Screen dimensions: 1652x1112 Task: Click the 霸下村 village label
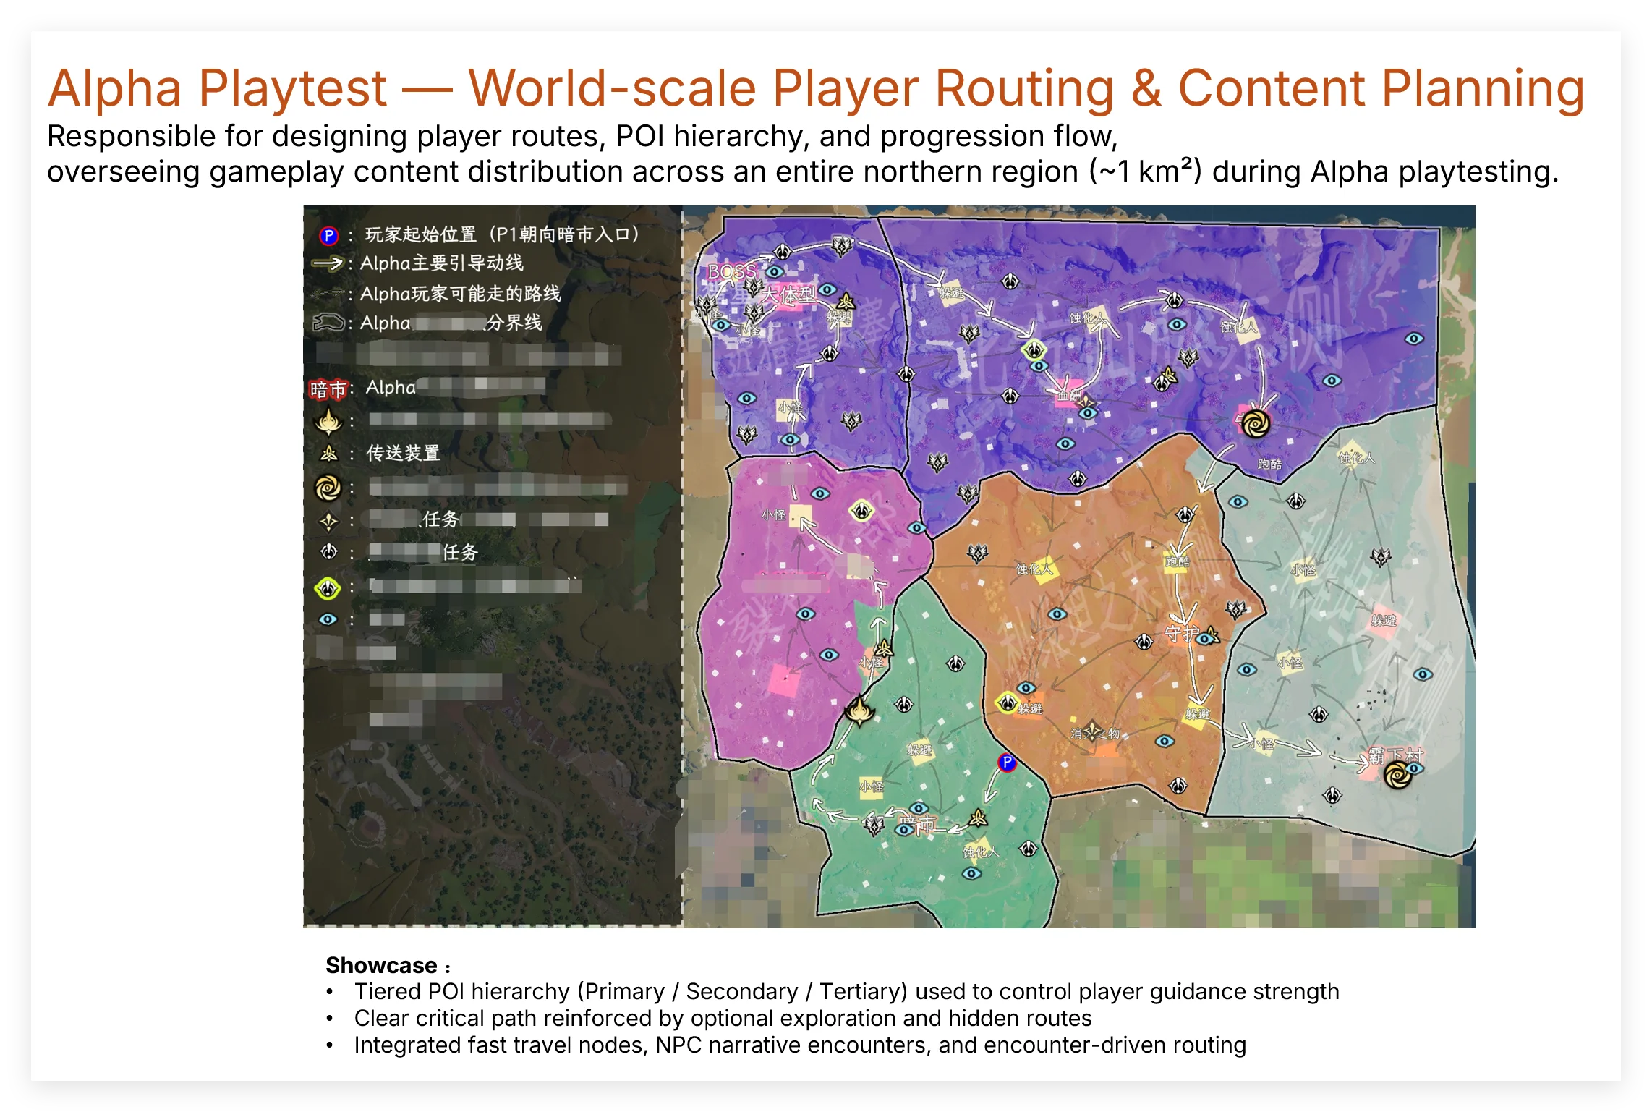[1395, 756]
